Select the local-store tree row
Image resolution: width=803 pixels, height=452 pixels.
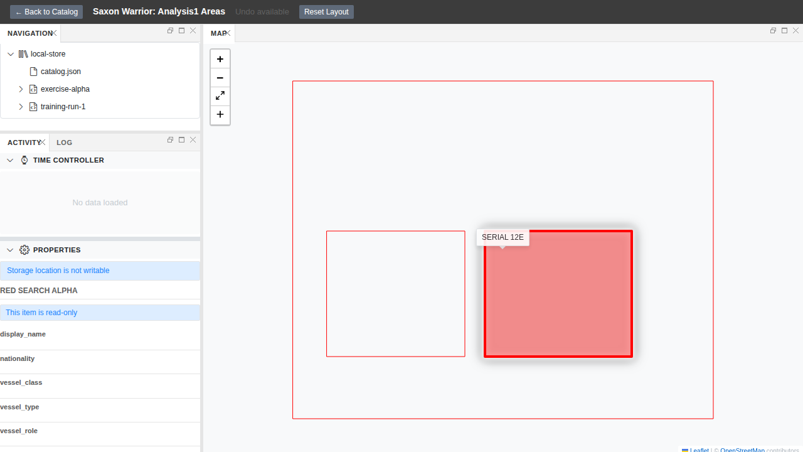coord(100,54)
